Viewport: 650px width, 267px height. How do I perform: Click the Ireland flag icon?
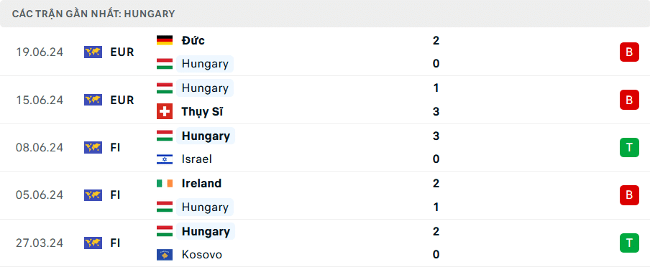click(165, 183)
